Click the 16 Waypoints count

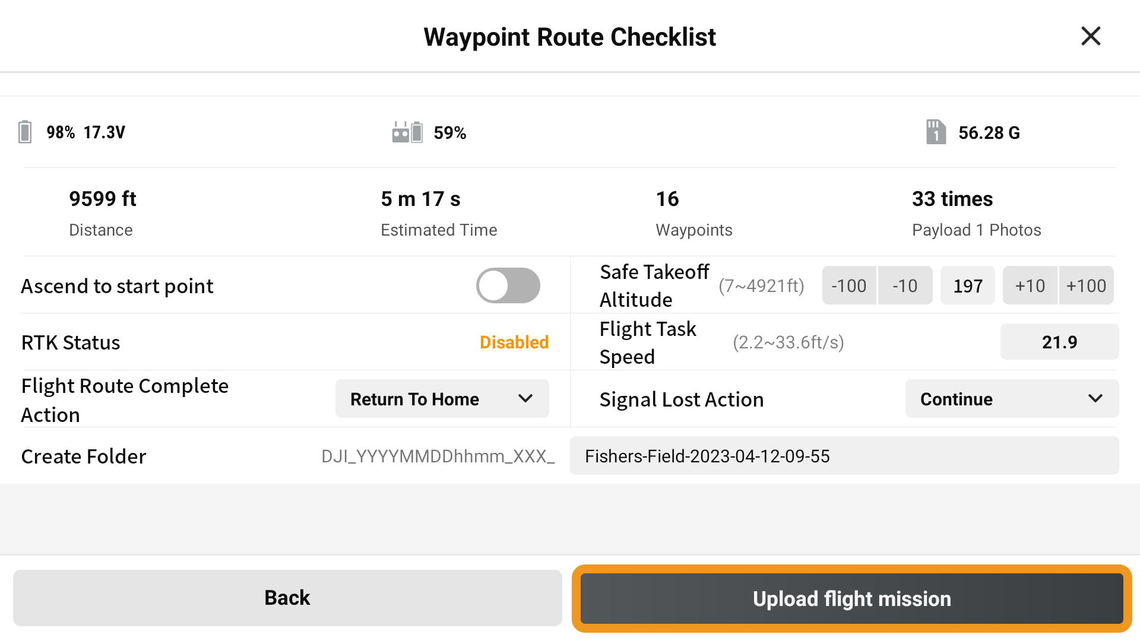coord(667,199)
